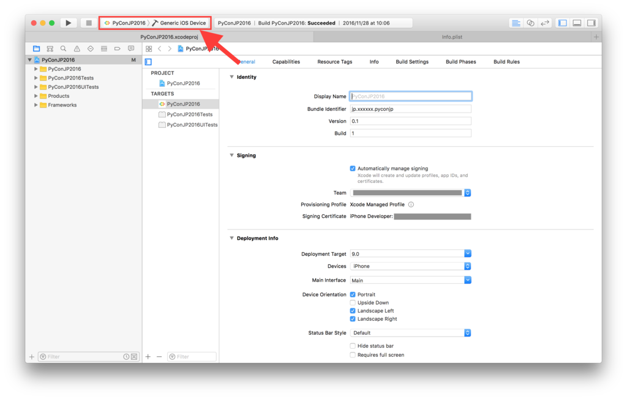This screenshot has height=399, width=627.
Task: Uncheck Landscape Left orientation
Action: [x=353, y=311]
